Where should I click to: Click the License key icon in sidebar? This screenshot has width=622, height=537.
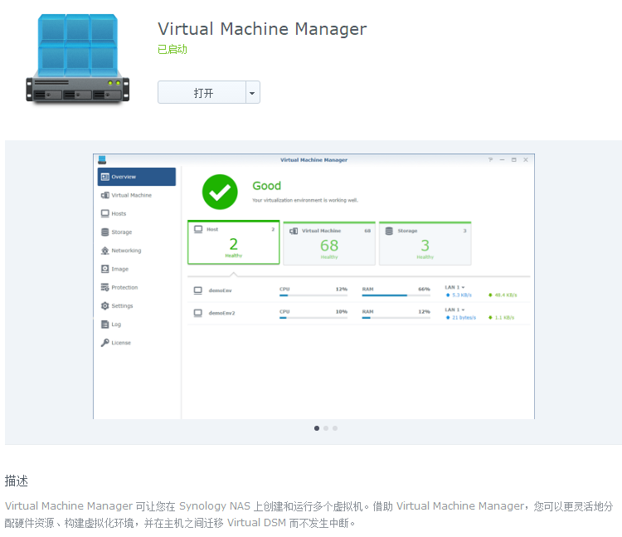click(104, 343)
